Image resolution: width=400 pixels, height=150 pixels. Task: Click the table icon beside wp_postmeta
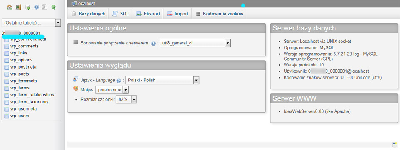7,67
